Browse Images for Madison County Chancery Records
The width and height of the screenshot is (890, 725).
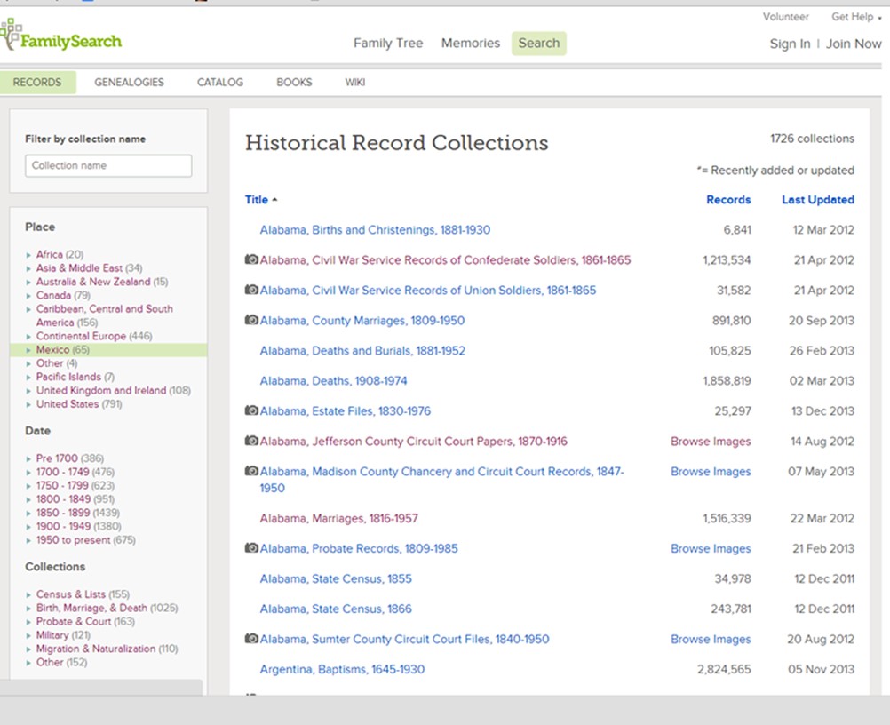tap(711, 471)
